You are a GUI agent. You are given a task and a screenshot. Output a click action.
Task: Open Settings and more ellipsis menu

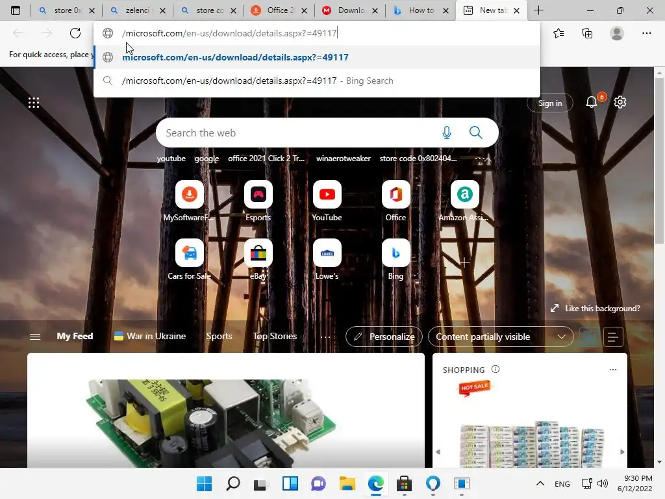coord(646,33)
